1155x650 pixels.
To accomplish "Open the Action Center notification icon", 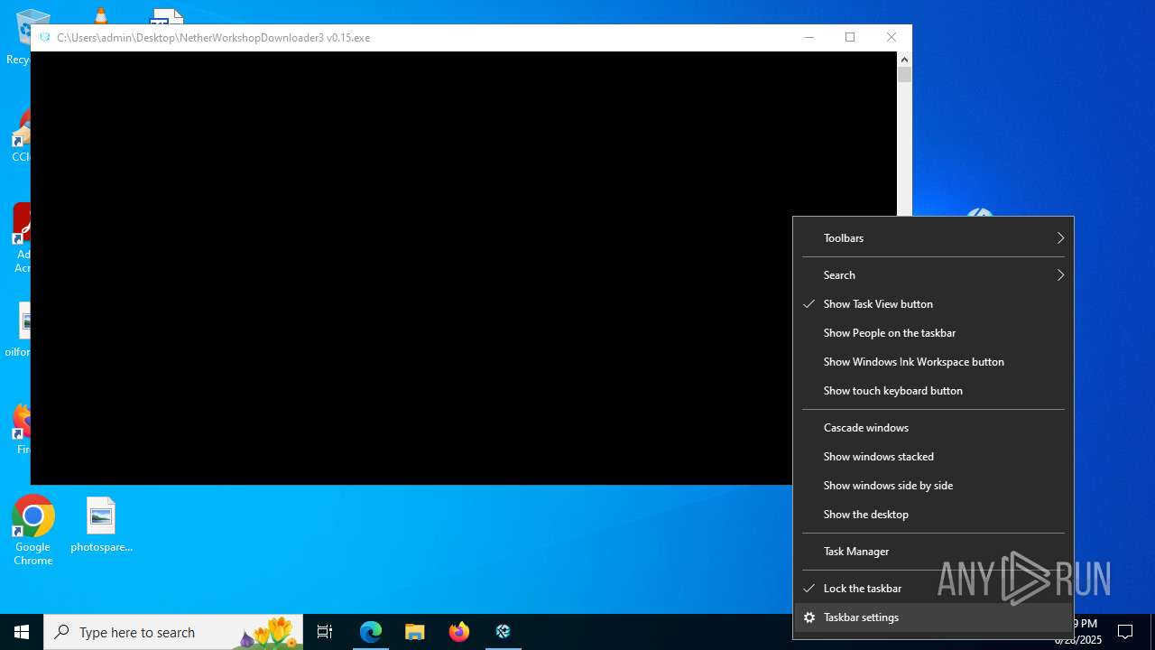I will (1125, 632).
